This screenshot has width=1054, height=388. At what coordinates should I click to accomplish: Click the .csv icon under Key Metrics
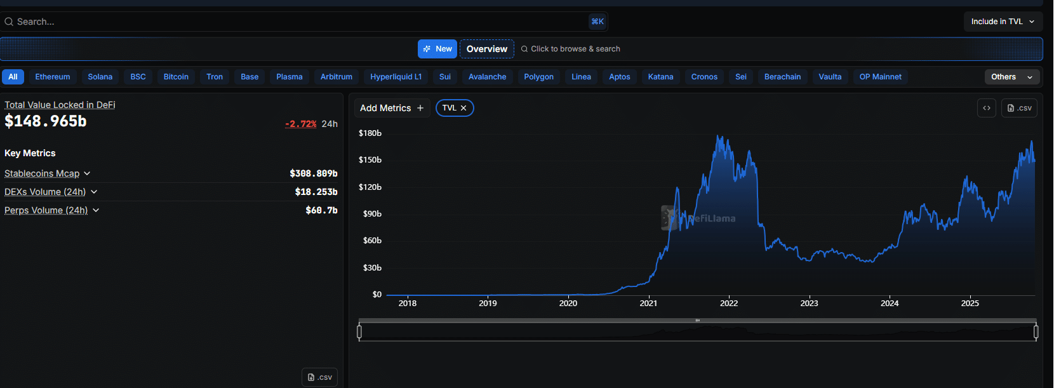tap(319, 377)
